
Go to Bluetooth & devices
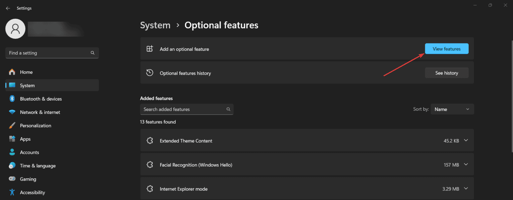[x=52, y=99]
